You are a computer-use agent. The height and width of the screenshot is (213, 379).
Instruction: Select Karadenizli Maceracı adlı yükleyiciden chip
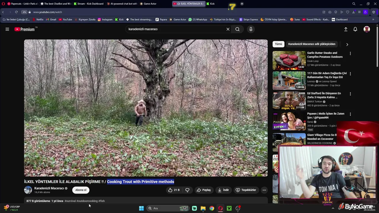coord(312,44)
